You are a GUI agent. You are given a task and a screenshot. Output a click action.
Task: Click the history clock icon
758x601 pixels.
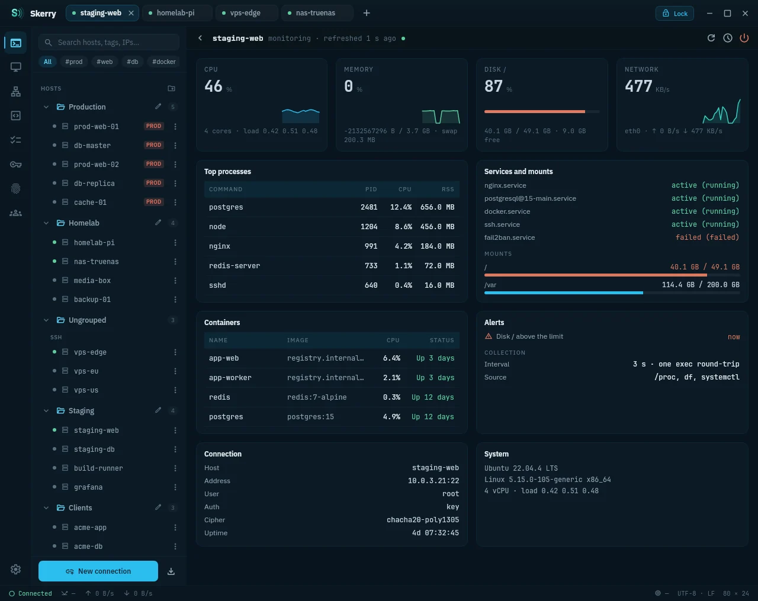pyautogui.click(x=728, y=38)
